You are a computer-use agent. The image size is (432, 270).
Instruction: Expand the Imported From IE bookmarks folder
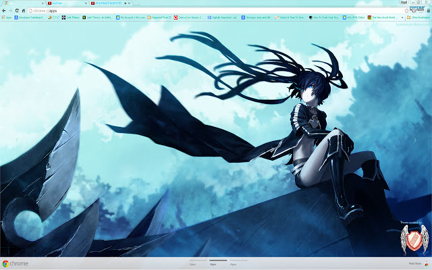[159, 18]
